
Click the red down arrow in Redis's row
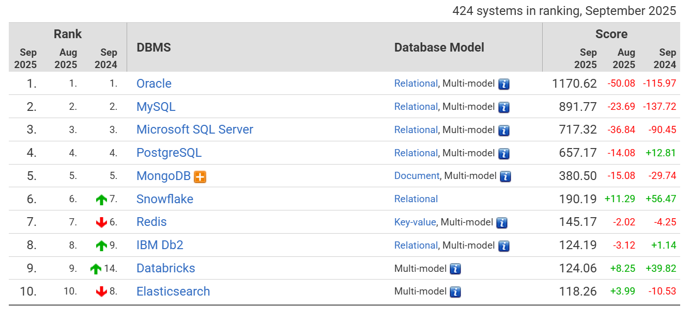[101, 222]
